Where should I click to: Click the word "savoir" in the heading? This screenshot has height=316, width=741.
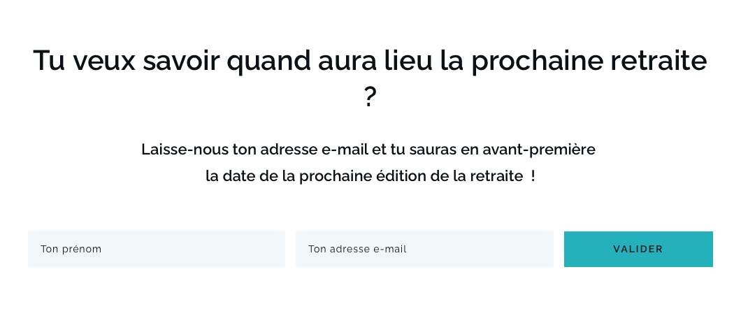tap(181, 60)
